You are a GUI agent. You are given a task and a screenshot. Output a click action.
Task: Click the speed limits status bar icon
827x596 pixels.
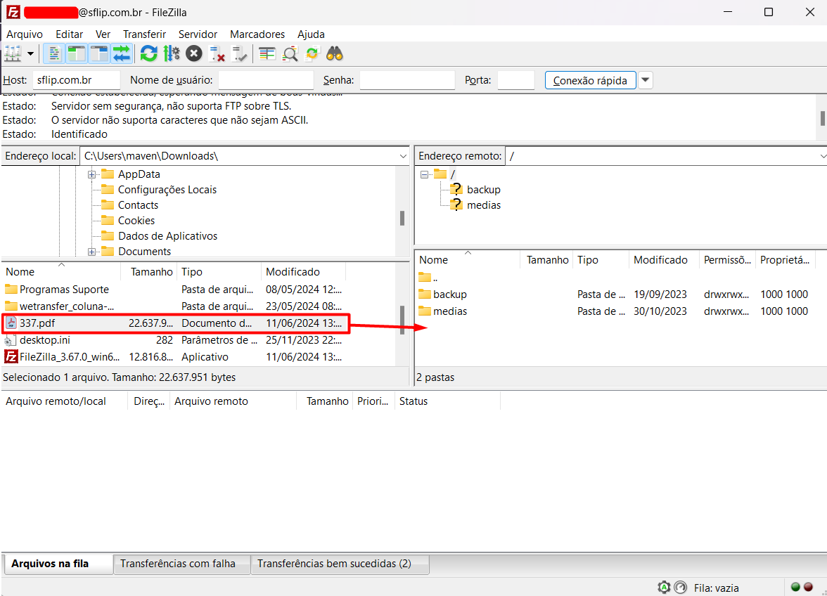(x=681, y=587)
